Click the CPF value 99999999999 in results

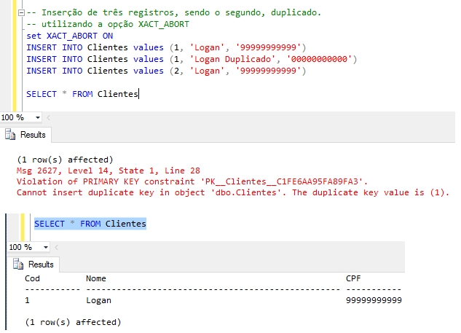coord(374,299)
